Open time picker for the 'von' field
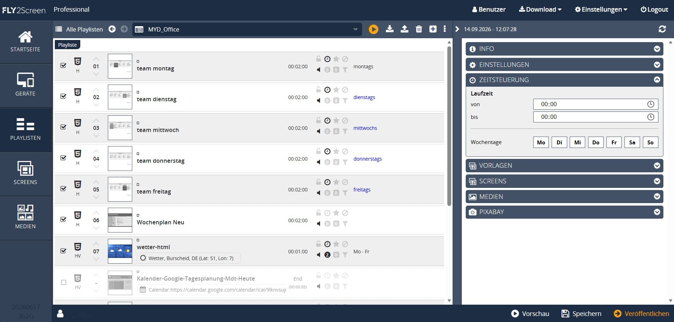 651,104
